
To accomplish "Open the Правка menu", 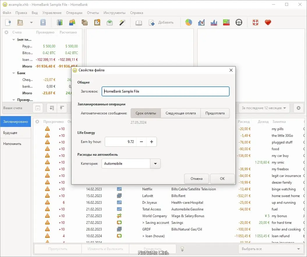I will click(x=21, y=13).
